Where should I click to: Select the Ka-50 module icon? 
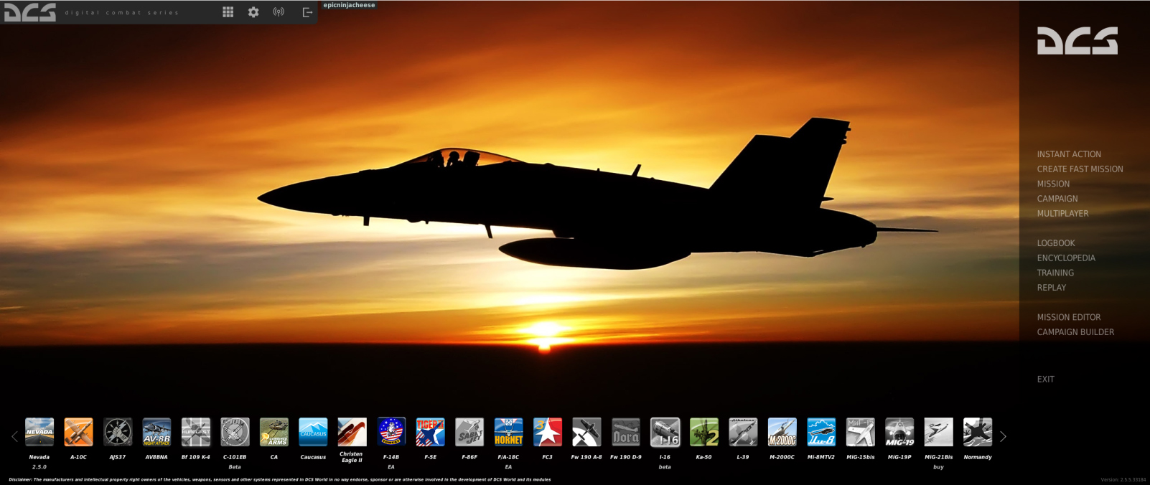703,433
